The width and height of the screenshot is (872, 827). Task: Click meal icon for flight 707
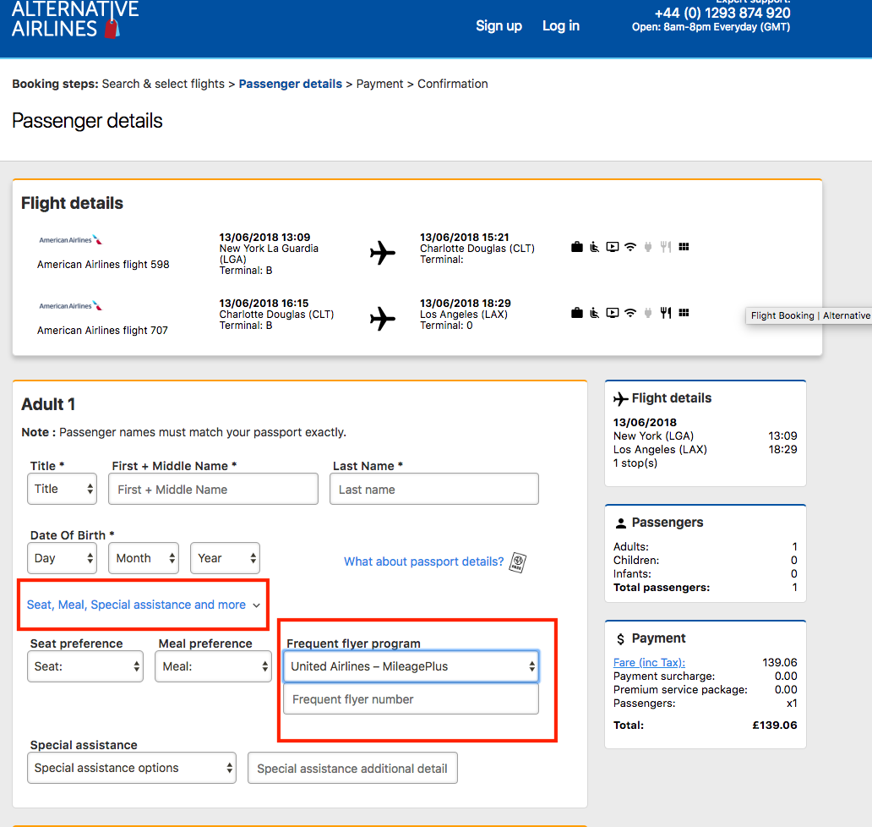(666, 313)
